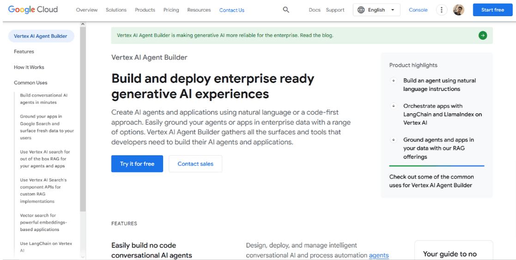
Task: Go to Support
Action: tap(335, 10)
